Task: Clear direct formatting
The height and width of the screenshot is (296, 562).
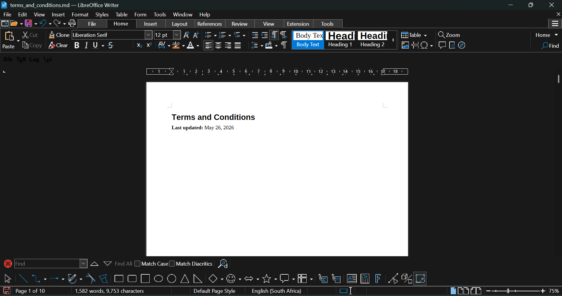Action: pos(58,45)
